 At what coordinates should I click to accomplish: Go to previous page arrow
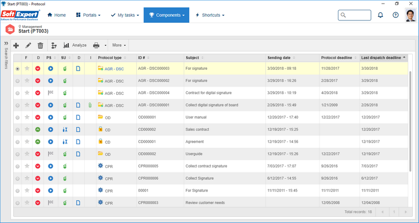click(382, 212)
